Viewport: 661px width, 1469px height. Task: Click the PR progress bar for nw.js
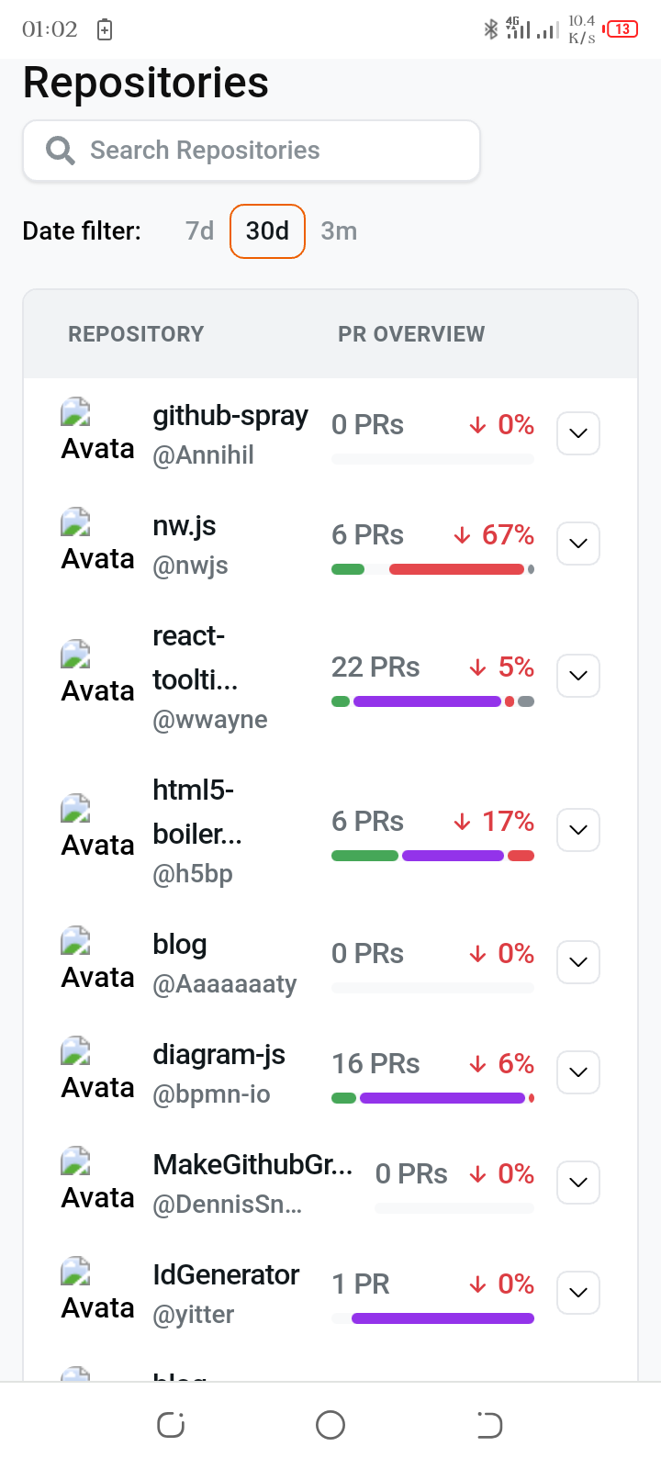[x=431, y=569]
